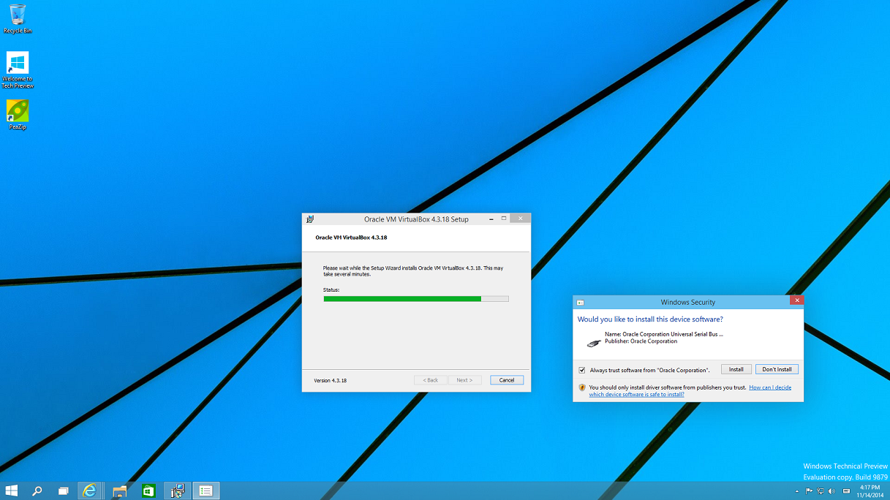Click Install in Windows Security dialog
890x500 pixels.
click(x=736, y=369)
